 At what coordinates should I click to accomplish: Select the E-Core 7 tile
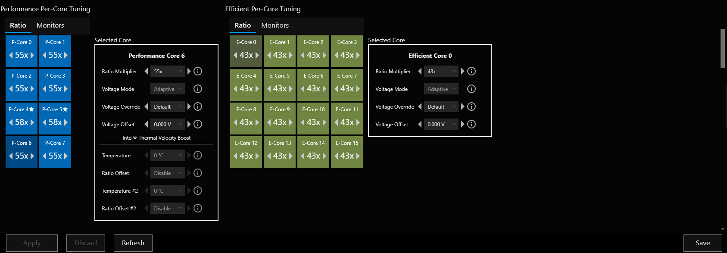pos(347,84)
